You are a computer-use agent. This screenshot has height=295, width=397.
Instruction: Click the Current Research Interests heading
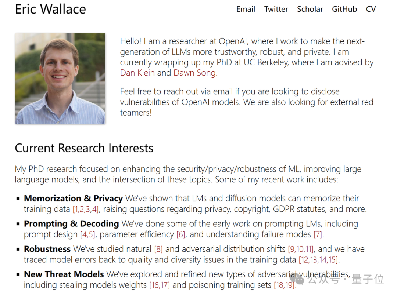click(x=84, y=148)
